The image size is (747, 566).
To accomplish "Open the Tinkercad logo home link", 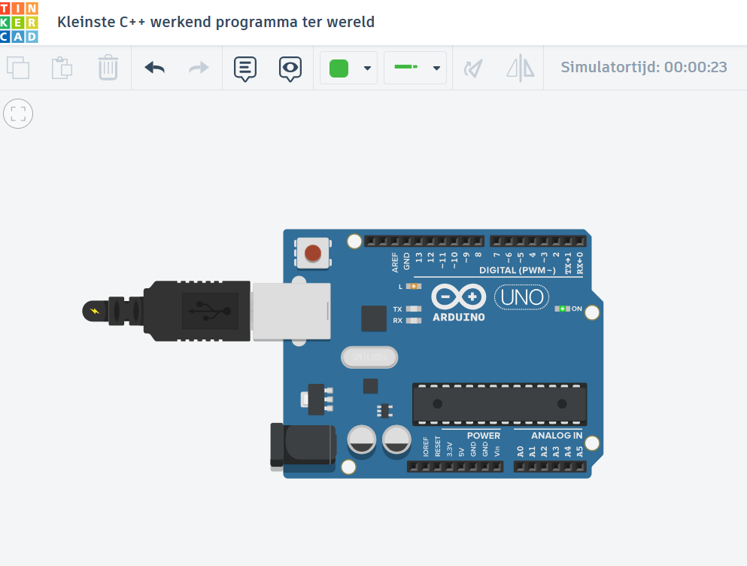I will click(19, 23).
